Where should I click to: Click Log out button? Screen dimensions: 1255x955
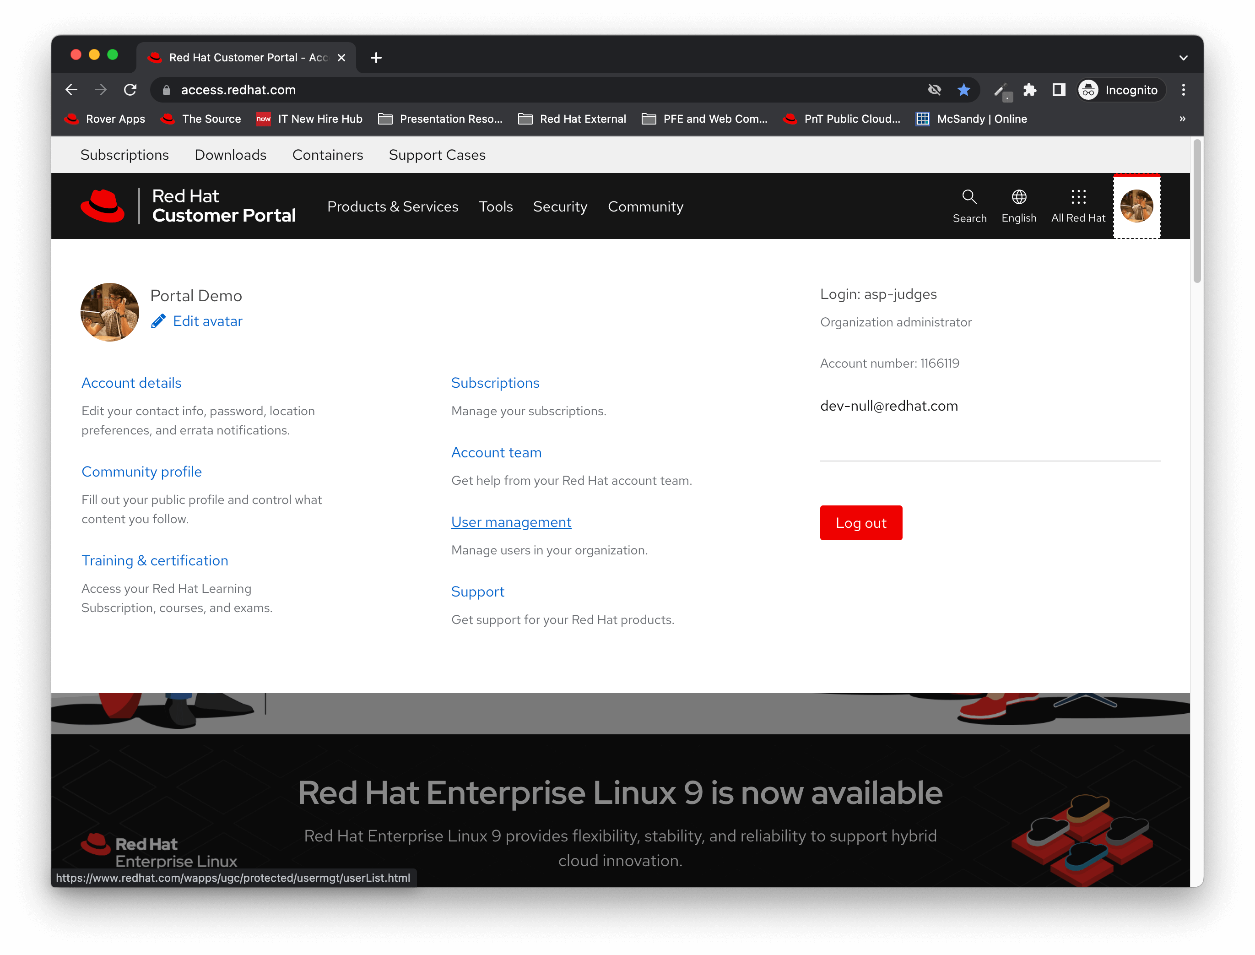pos(860,523)
